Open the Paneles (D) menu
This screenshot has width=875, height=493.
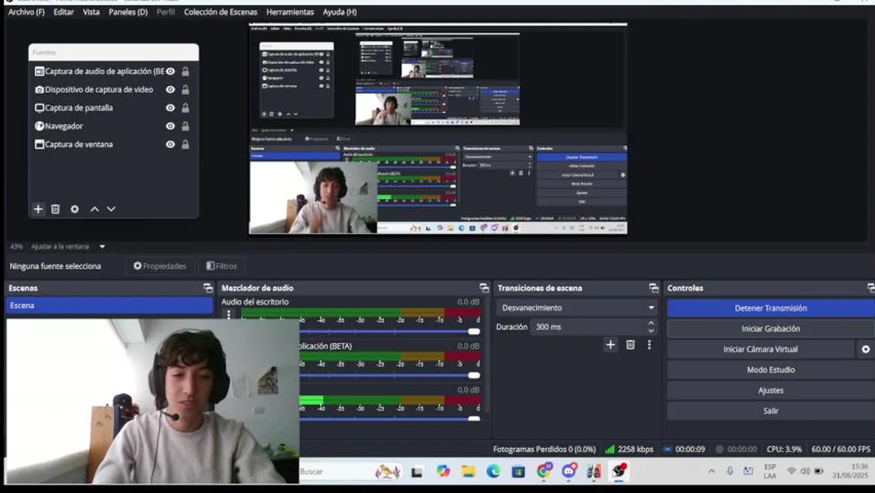128,12
